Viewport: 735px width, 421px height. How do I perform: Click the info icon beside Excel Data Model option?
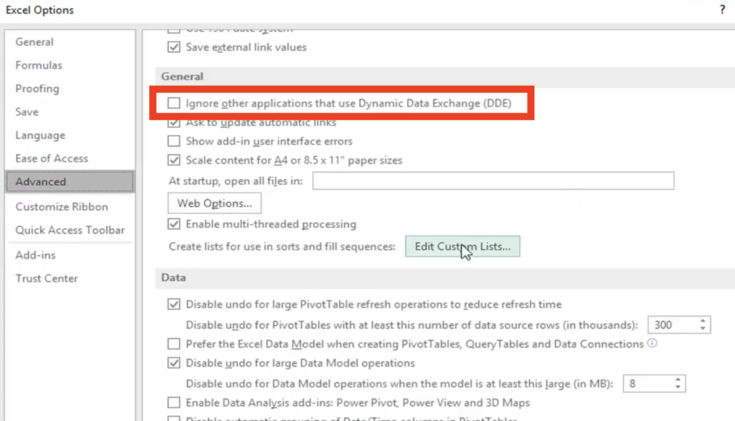653,344
